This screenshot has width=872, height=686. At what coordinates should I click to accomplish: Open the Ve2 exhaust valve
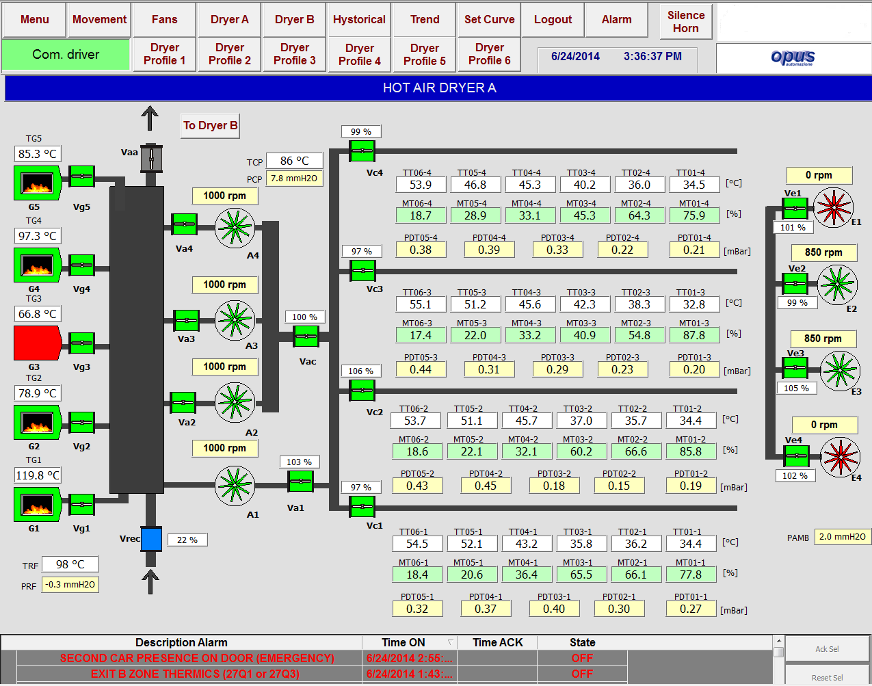click(x=795, y=283)
